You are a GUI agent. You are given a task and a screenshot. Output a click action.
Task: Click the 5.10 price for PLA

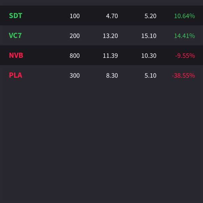click(150, 75)
